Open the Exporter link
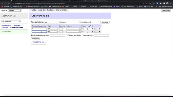Viewport: 173px width, 97px height. click(5, 27)
